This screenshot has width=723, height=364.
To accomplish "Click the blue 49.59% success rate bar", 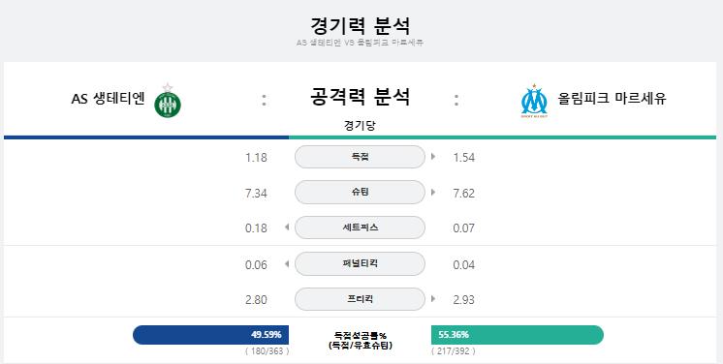I will (x=210, y=335).
